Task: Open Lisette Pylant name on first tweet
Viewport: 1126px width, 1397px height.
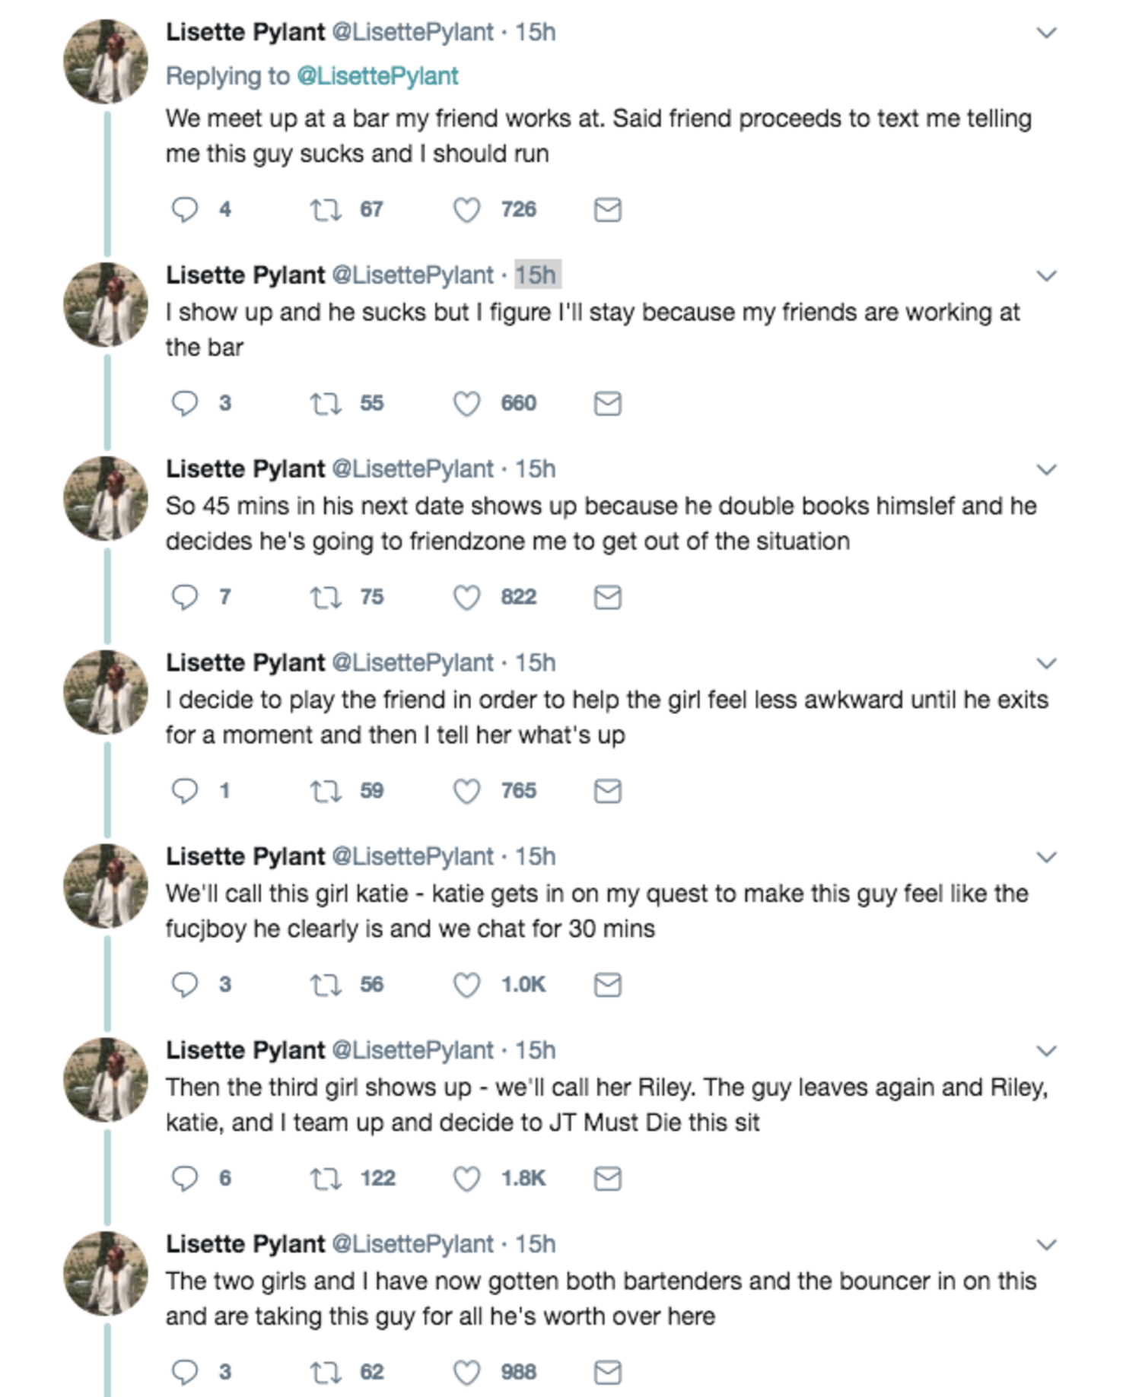Action: [246, 32]
